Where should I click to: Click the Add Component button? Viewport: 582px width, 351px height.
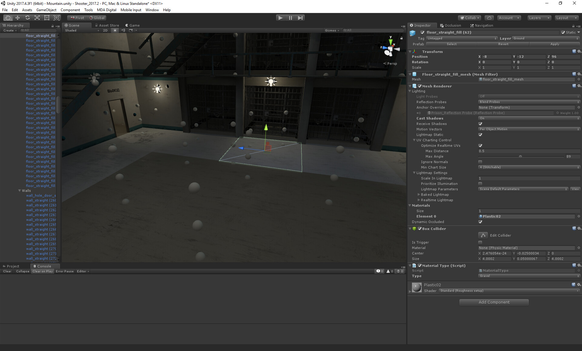click(x=494, y=302)
